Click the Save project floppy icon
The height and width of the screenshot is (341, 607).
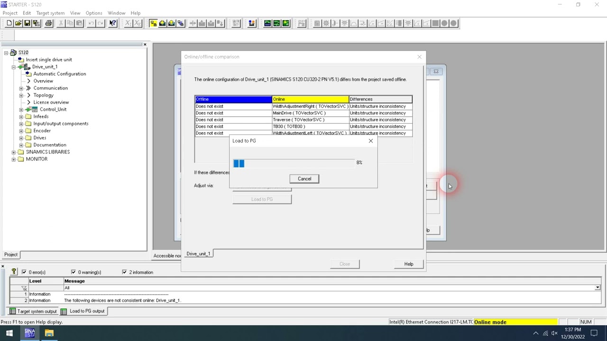tap(27, 23)
